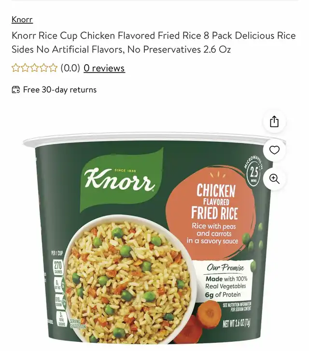Image resolution: width=309 pixels, height=351 pixels.
Task: Click the first rating star
Action: (15, 68)
